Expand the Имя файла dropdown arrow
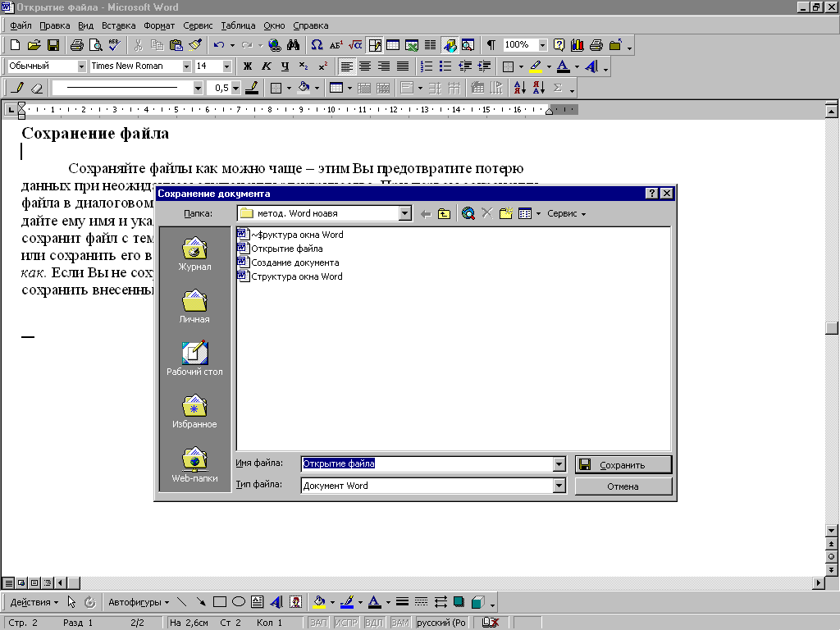The image size is (840, 630). tap(559, 464)
